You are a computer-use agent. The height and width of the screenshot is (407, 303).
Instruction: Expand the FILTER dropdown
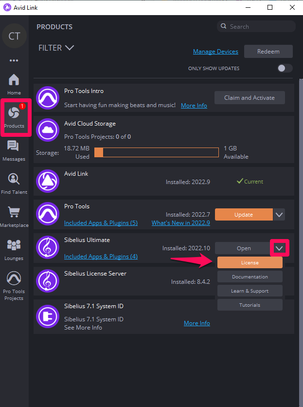(x=56, y=48)
